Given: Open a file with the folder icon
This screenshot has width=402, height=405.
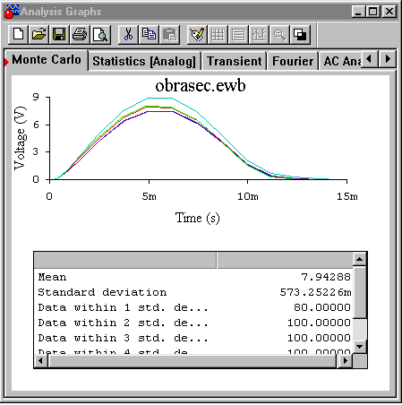Looking at the screenshot, I should point(38,34).
